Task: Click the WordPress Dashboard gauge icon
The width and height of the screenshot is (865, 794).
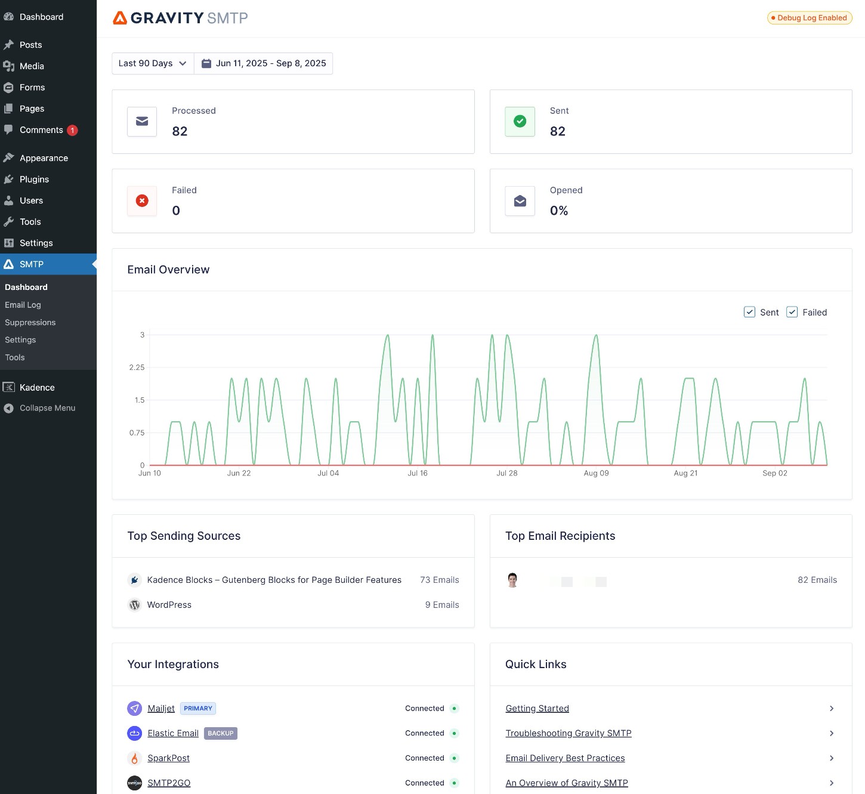Action: 8,17
